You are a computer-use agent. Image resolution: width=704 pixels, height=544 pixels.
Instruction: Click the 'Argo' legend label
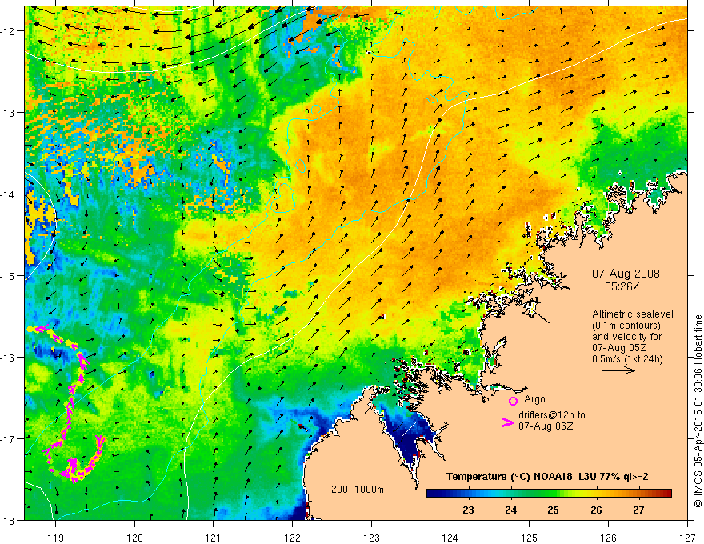534,399
